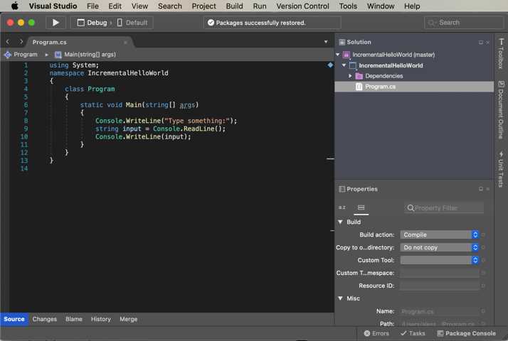The width and height of the screenshot is (508, 341).
Task: Close the Program.cs tab
Action: (125, 42)
